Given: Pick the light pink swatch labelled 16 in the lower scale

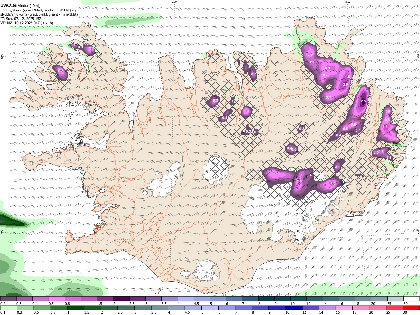Looking at the screenshot, I should [344, 308].
